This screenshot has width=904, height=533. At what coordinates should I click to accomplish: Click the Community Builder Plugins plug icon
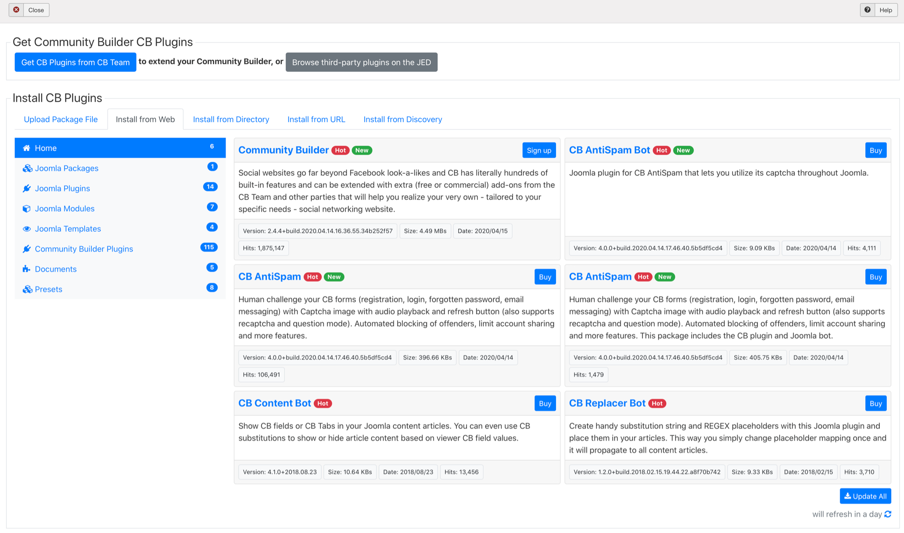(27, 249)
